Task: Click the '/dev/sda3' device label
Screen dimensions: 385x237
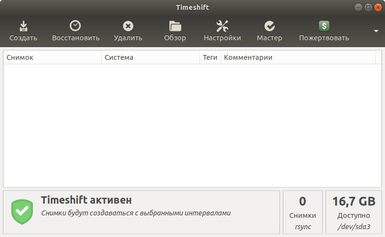Action: click(354, 227)
